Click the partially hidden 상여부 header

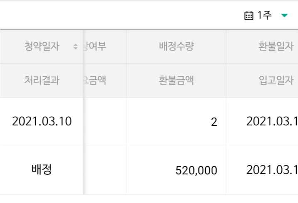point(96,46)
